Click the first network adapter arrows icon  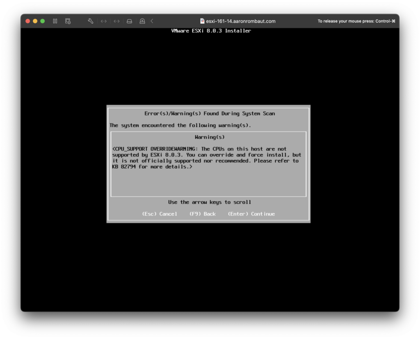coord(104,21)
